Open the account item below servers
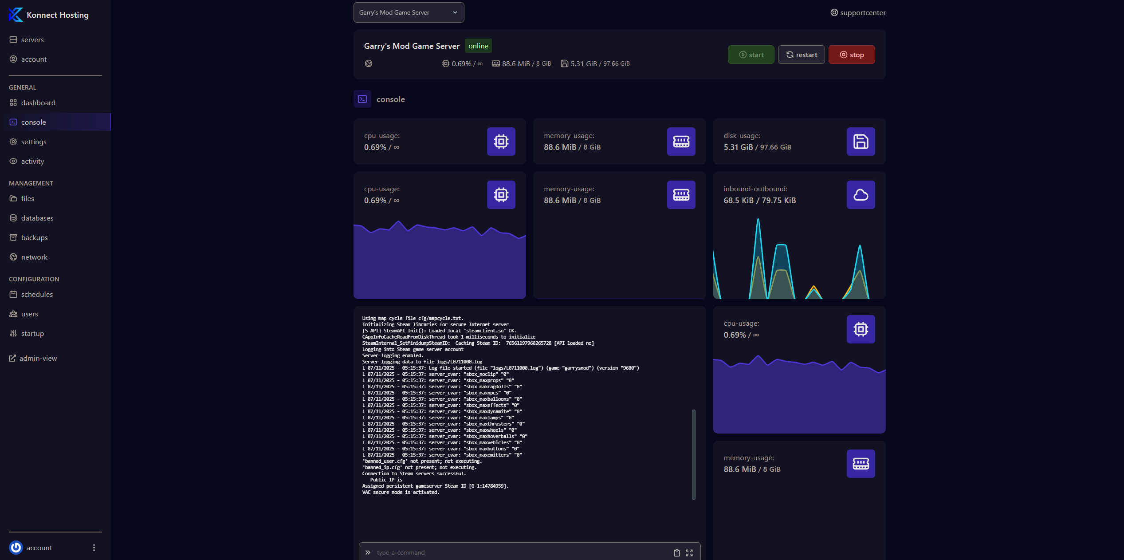Image resolution: width=1124 pixels, height=560 pixels. 55,59
